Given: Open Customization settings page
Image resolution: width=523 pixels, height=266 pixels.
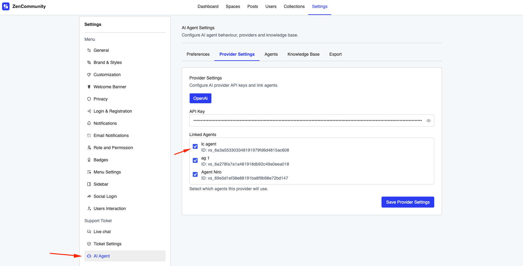Looking at the screenshot, I should click(125, 75).
